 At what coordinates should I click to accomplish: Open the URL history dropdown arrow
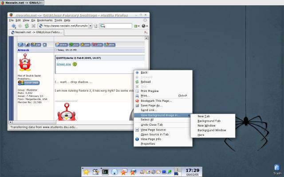coord(91,26)
